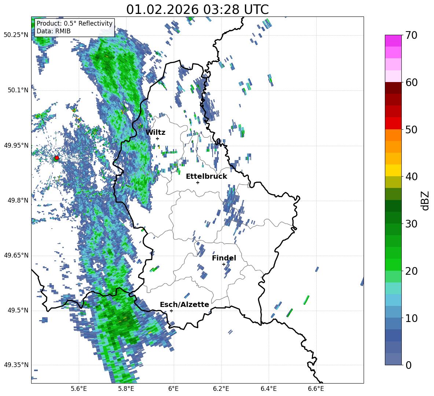Click the Esch/Alzette station cross marker
This screenshot has height=396, width=434.
pyautogui.click(x=171, y=311)
